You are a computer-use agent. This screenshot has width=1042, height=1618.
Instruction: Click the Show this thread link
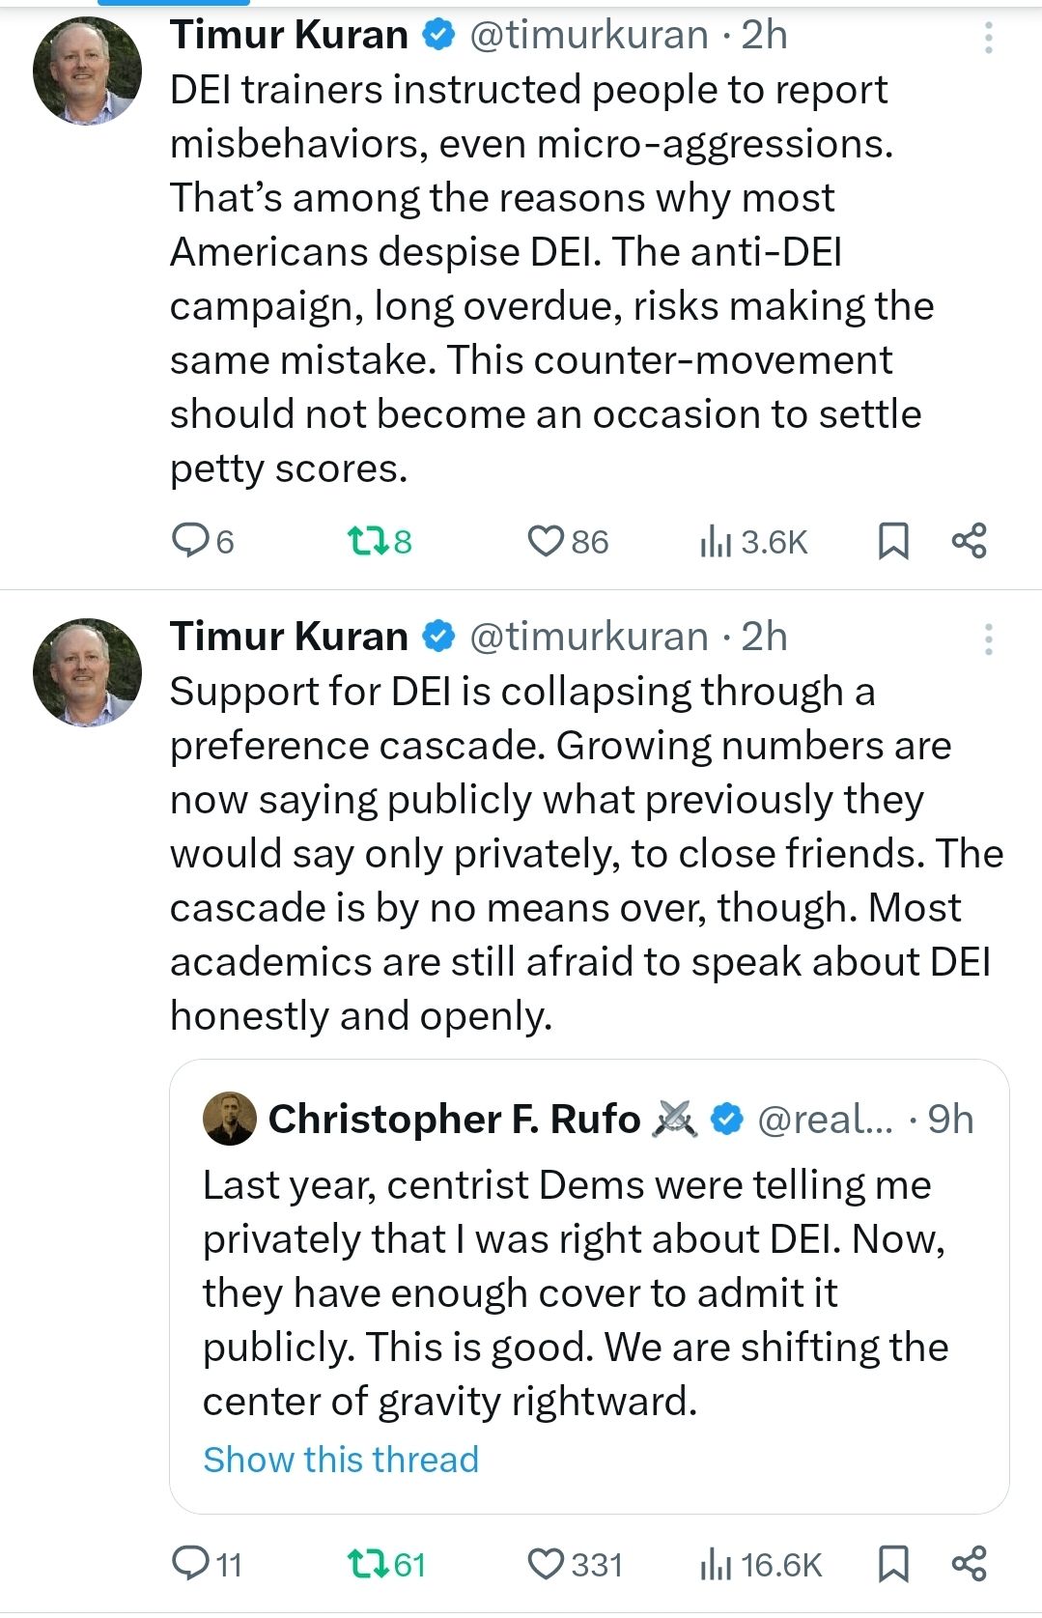pyautogui.click(x=339, y=1460)
